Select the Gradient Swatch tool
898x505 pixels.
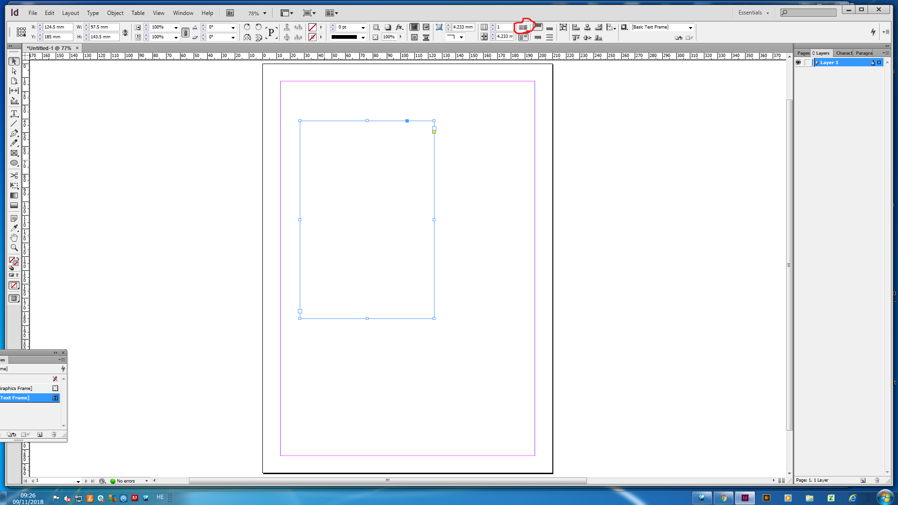click(x=14, y=195)
